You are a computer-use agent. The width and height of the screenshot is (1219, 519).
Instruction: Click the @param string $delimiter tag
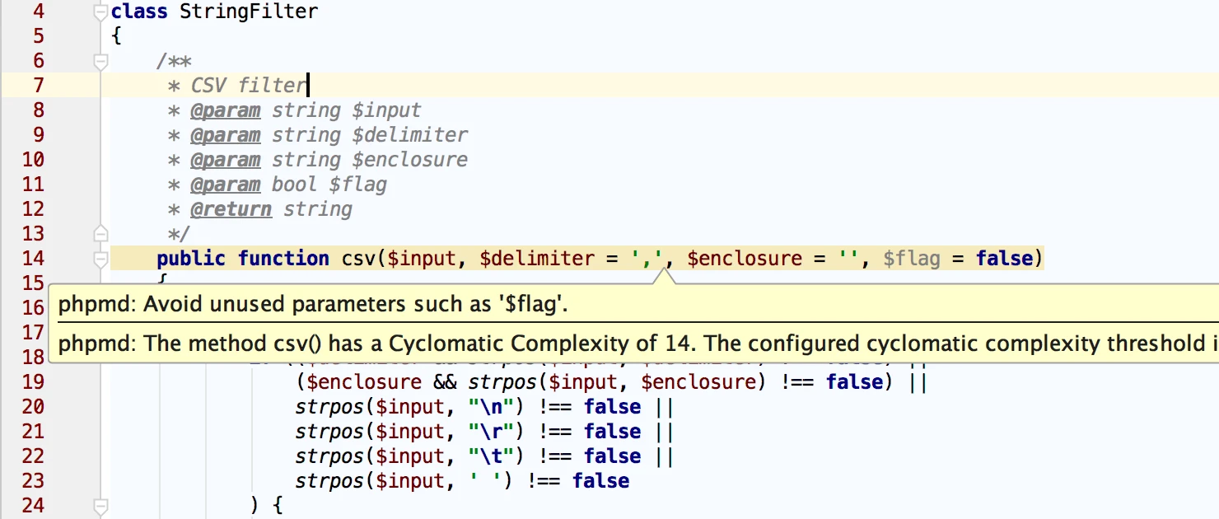(x=225, y=134)
